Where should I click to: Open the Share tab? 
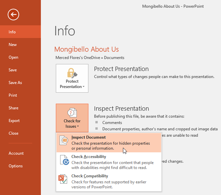coord(14,108)
